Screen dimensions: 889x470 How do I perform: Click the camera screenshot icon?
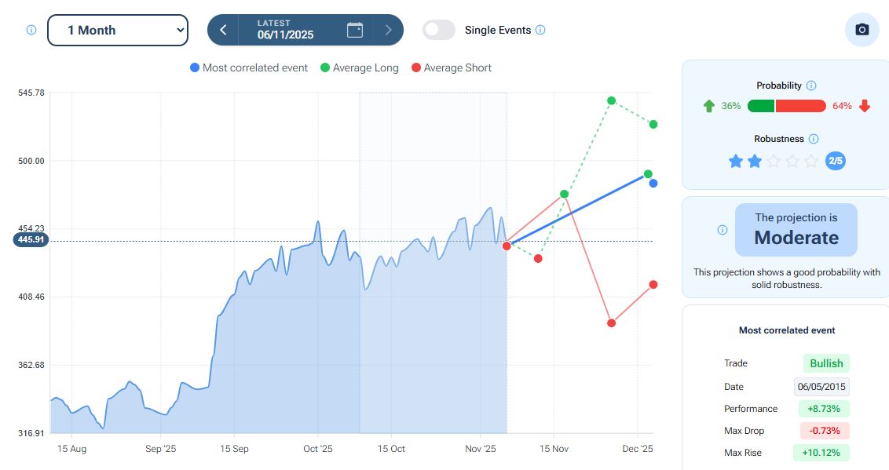point(862,30)
